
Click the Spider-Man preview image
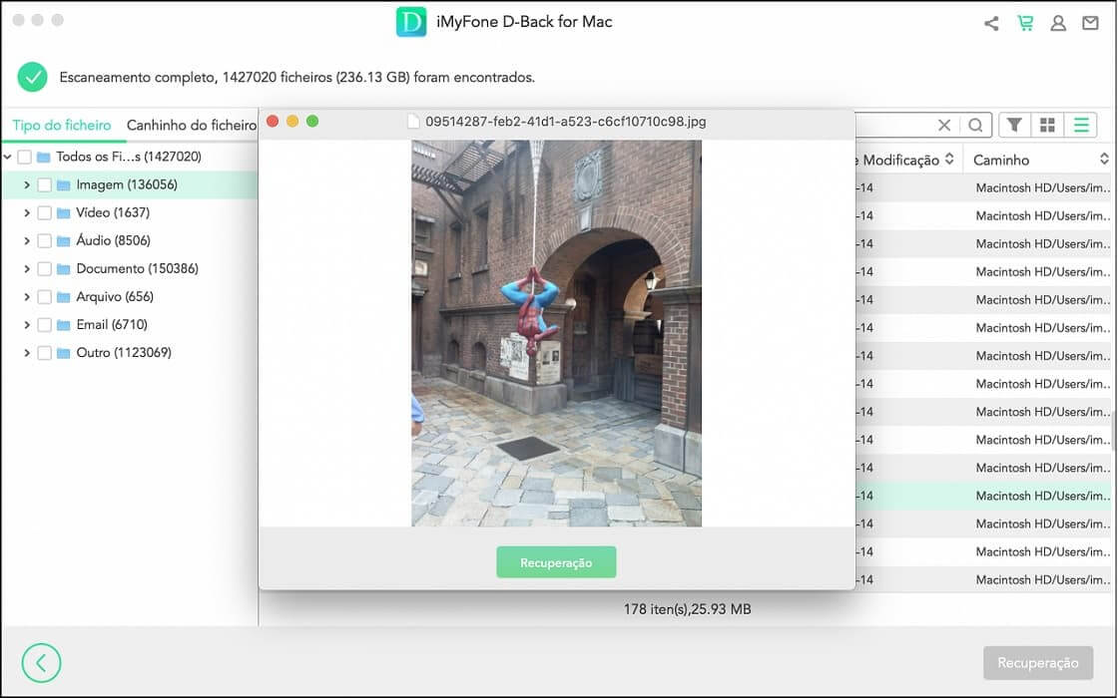tap(556, 333)
